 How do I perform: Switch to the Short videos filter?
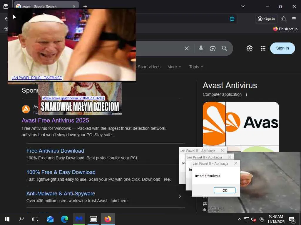(149, 67)
